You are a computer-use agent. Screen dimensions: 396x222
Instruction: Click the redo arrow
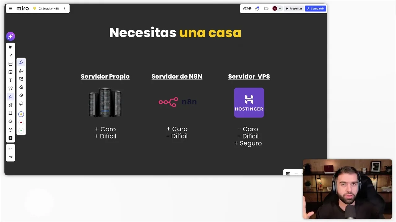coord(11,157)
